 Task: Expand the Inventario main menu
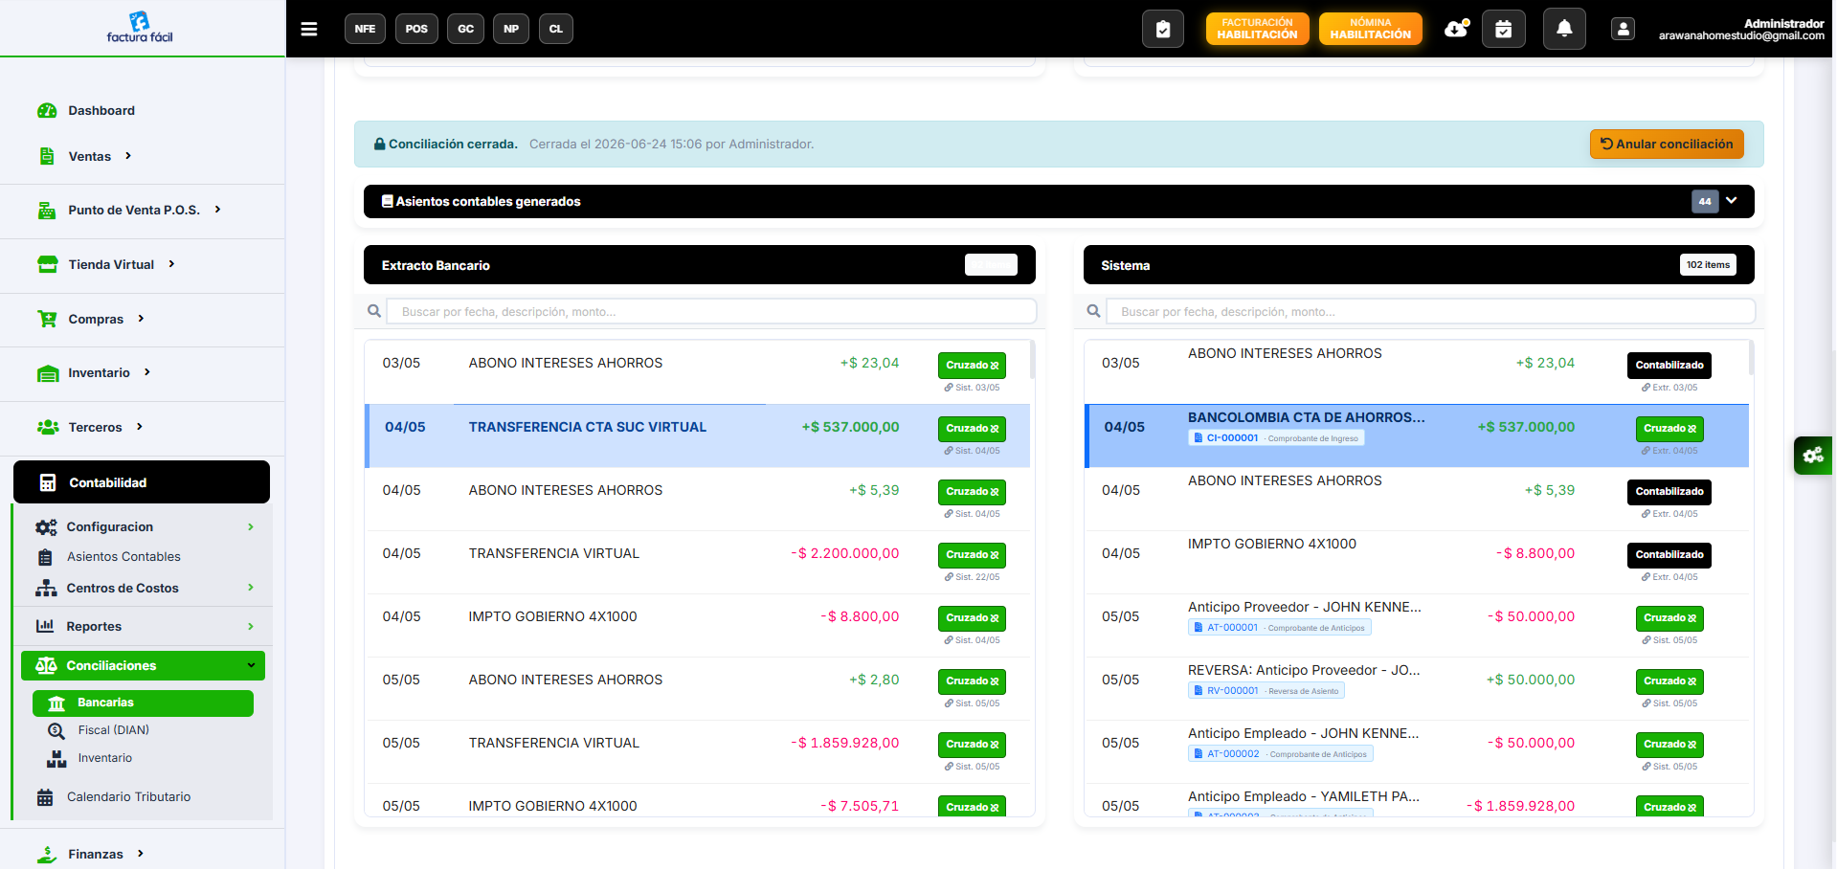tap(99, 373)
